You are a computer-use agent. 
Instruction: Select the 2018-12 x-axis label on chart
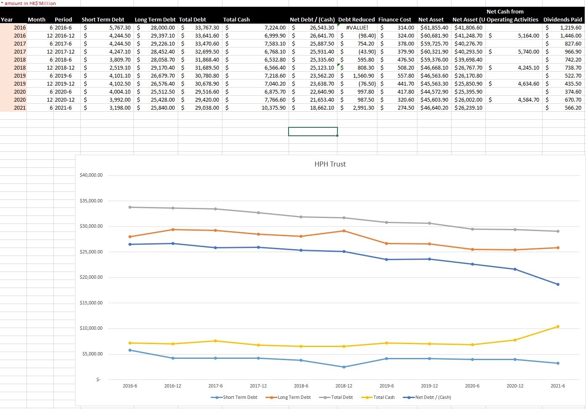(x=344, y=386)
